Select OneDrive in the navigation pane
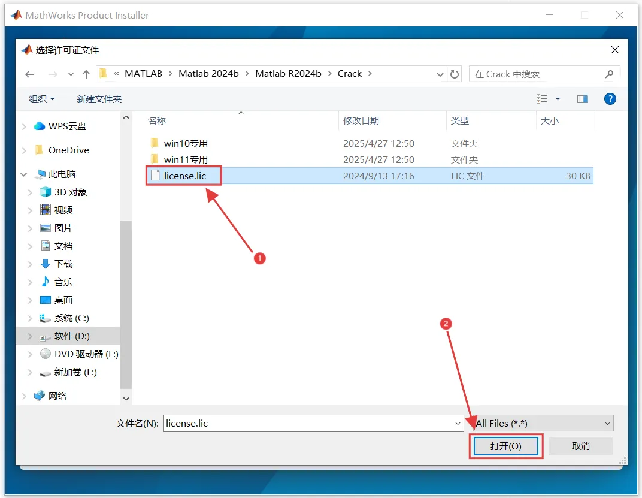Image resolution: width=642 pixels, height=498 pixels. point(68,150)
